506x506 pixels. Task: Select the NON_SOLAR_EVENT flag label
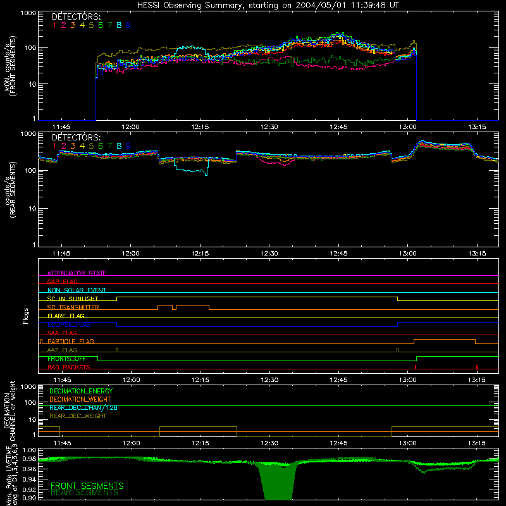pyautogui.click(x=77, y=290)
